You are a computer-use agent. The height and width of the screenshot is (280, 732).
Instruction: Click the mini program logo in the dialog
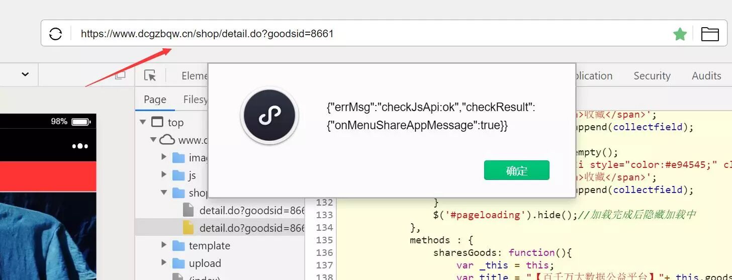[269, 116]
